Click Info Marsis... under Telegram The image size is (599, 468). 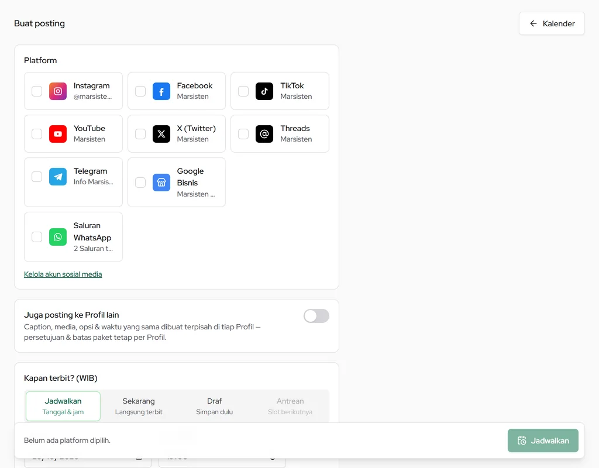(93, 182)
